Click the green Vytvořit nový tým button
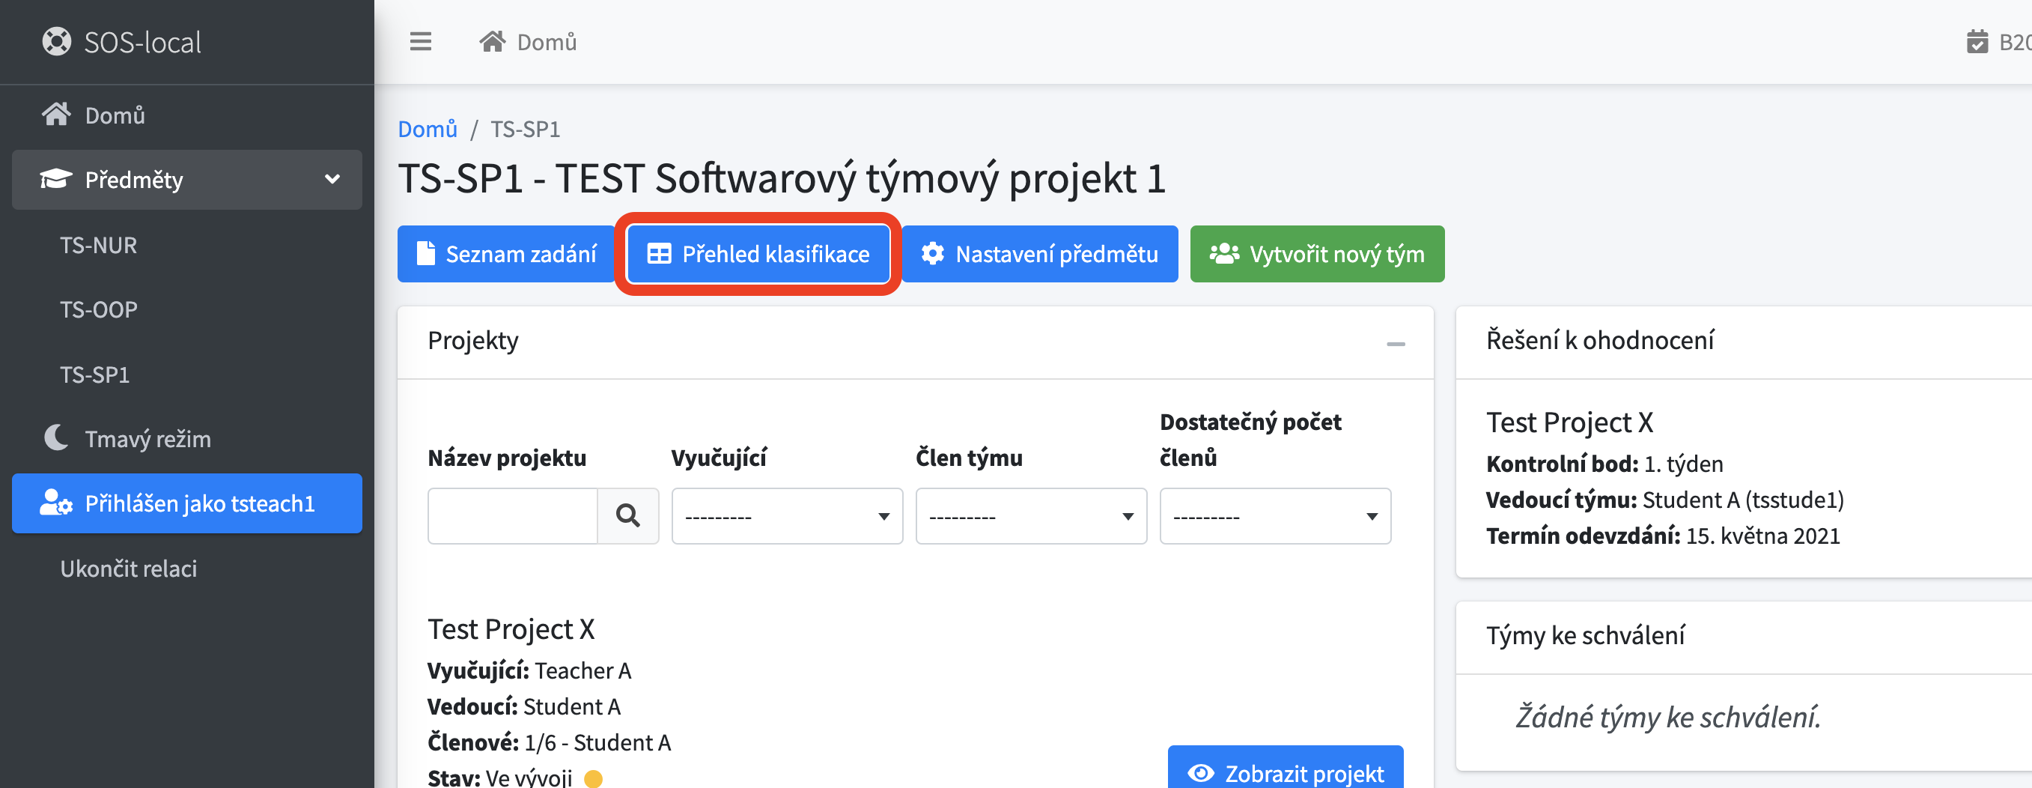Image resolution: width=2032 pixels, height=788 pixels. (1317, 254)
